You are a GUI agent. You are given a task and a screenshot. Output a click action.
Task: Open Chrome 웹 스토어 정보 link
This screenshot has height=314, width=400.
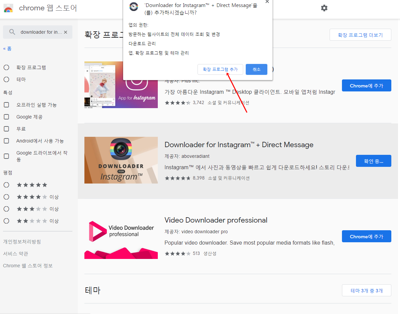click(28, 266)
